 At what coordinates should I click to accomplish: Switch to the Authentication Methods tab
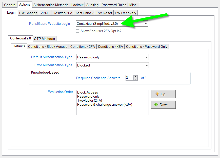[51, 5]
